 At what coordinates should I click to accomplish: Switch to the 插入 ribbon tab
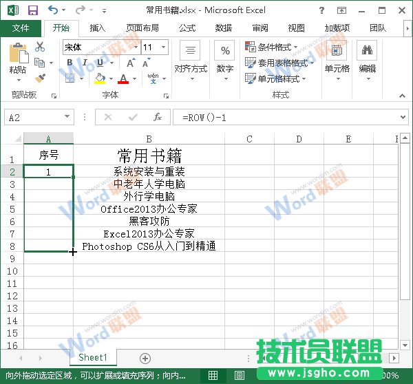tap(98, 28)
